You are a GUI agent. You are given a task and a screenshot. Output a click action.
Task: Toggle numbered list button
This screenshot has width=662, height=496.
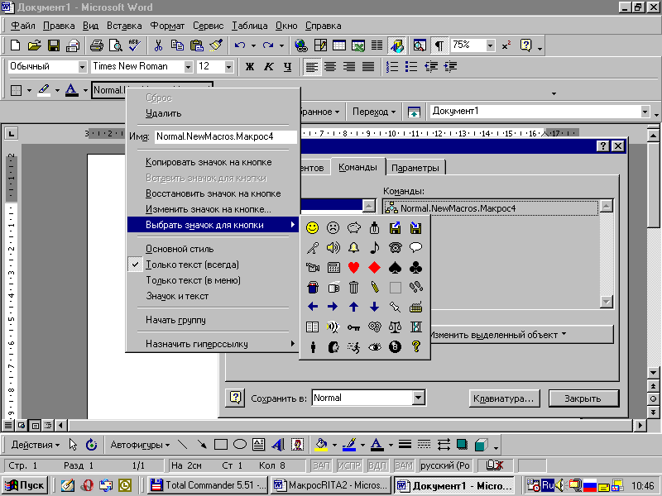392,67
